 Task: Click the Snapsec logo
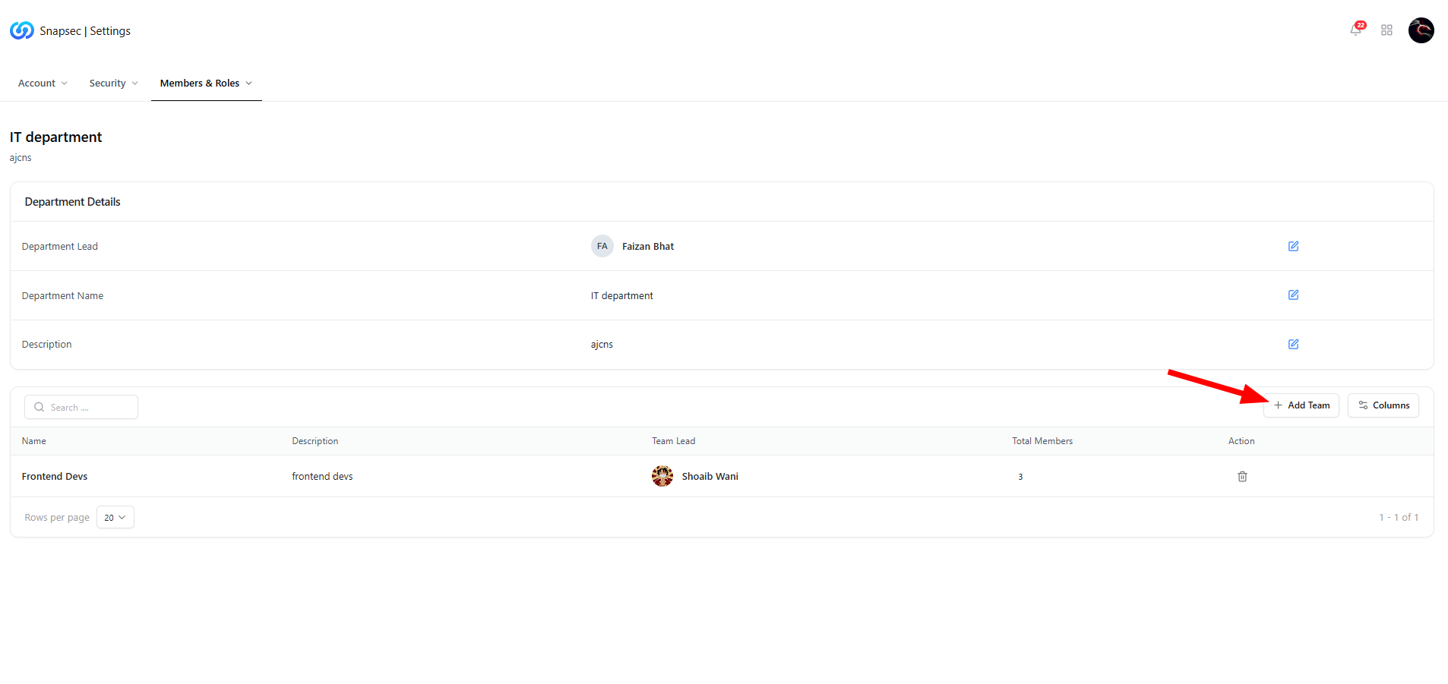21,30
